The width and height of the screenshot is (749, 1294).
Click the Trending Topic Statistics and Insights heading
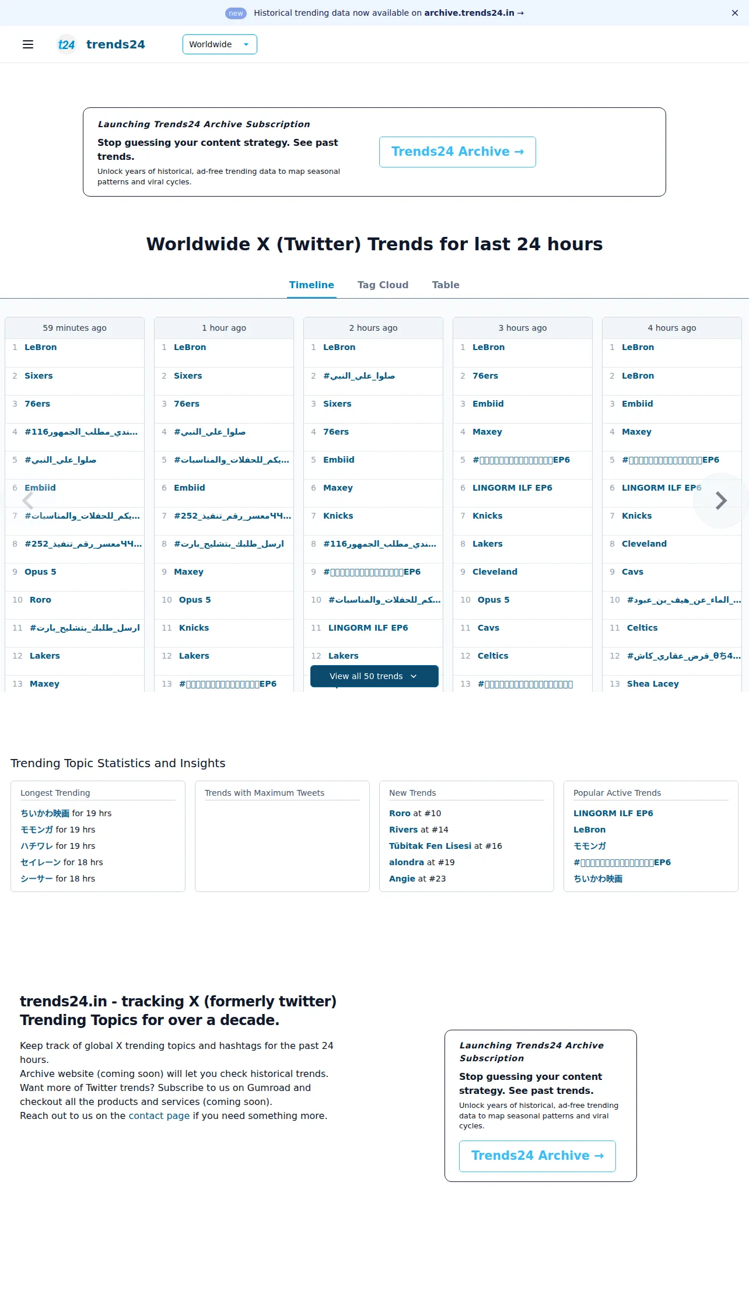point(118,763)
